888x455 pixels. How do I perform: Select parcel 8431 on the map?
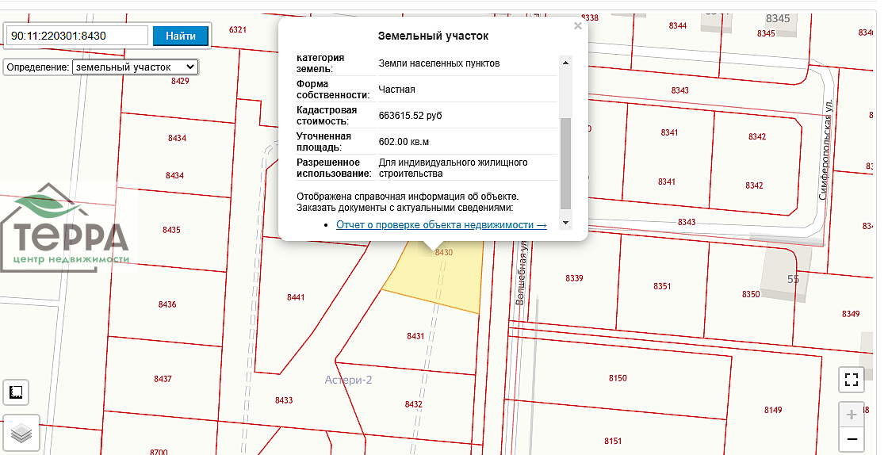[415, 336]
